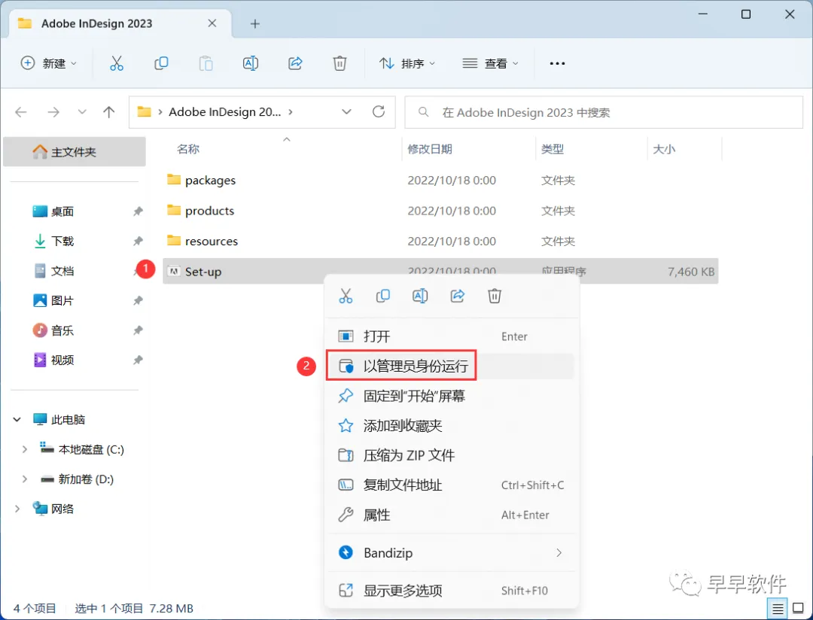Expand the 网络 tree node
Viewport: 813px width, 620px height.
[17, 509]
